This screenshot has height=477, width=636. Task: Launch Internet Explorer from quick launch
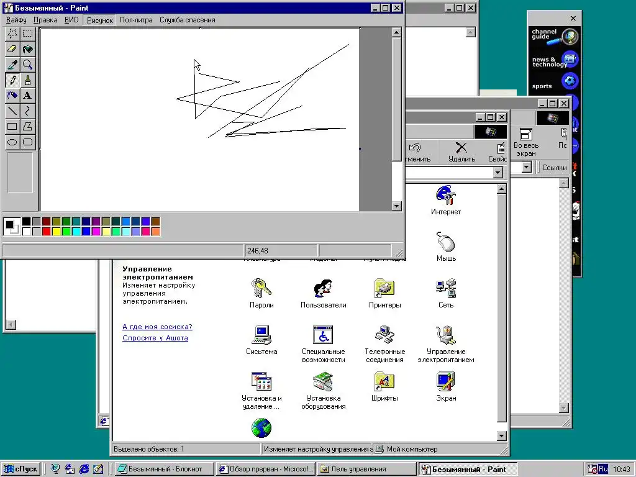click(x=84, y=469)
